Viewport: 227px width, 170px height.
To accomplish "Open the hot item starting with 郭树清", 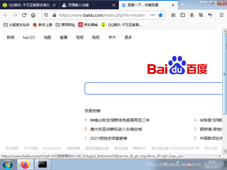I will coord(211,129).
